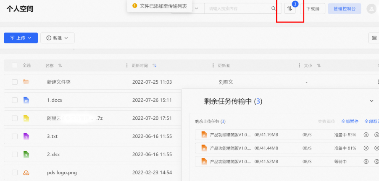Sort by name using the column arrows
This screenshot has height=181, width=379.
[60, 65]
